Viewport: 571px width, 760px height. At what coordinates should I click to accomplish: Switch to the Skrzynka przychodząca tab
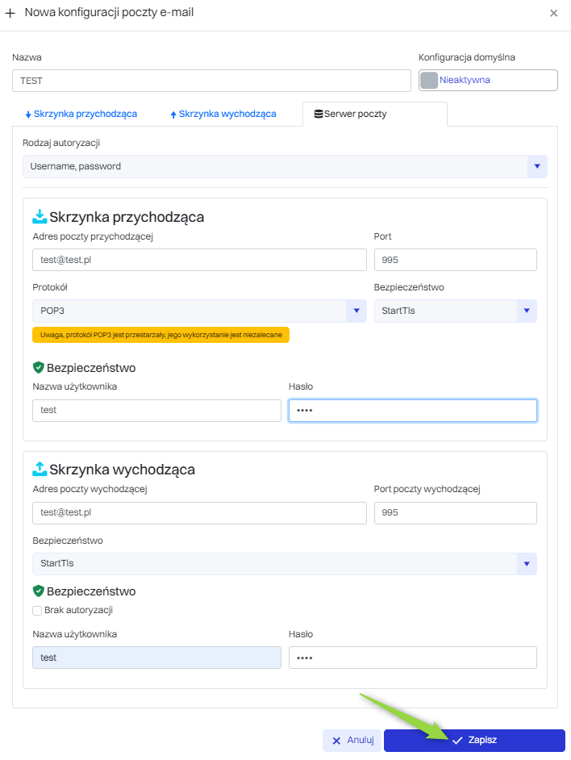coord(81,114)
